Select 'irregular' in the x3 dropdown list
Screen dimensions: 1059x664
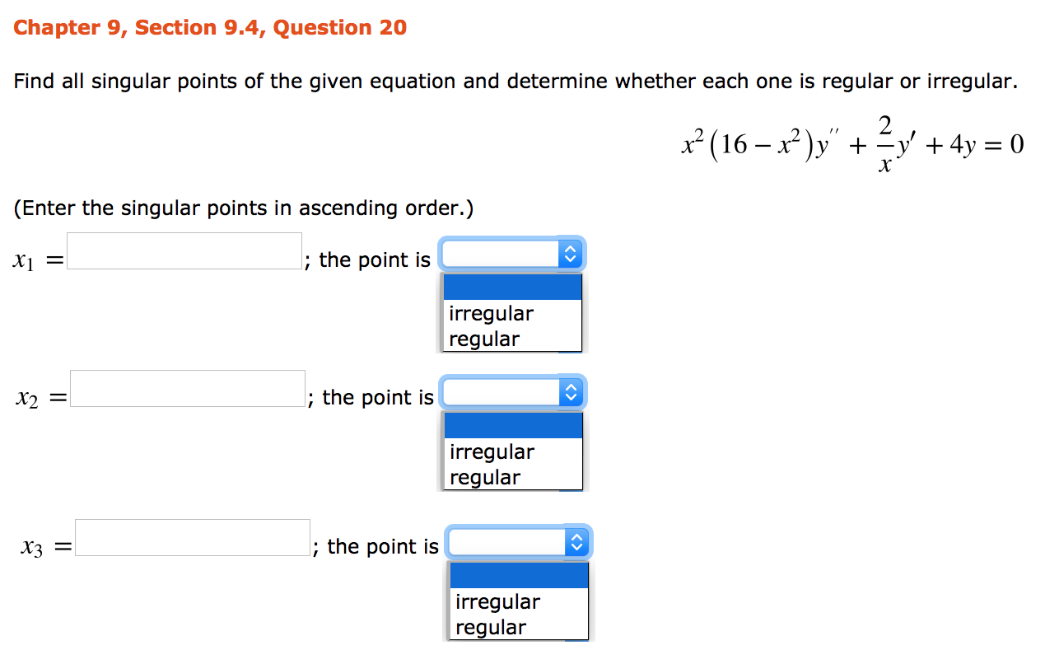coord(497,601)
